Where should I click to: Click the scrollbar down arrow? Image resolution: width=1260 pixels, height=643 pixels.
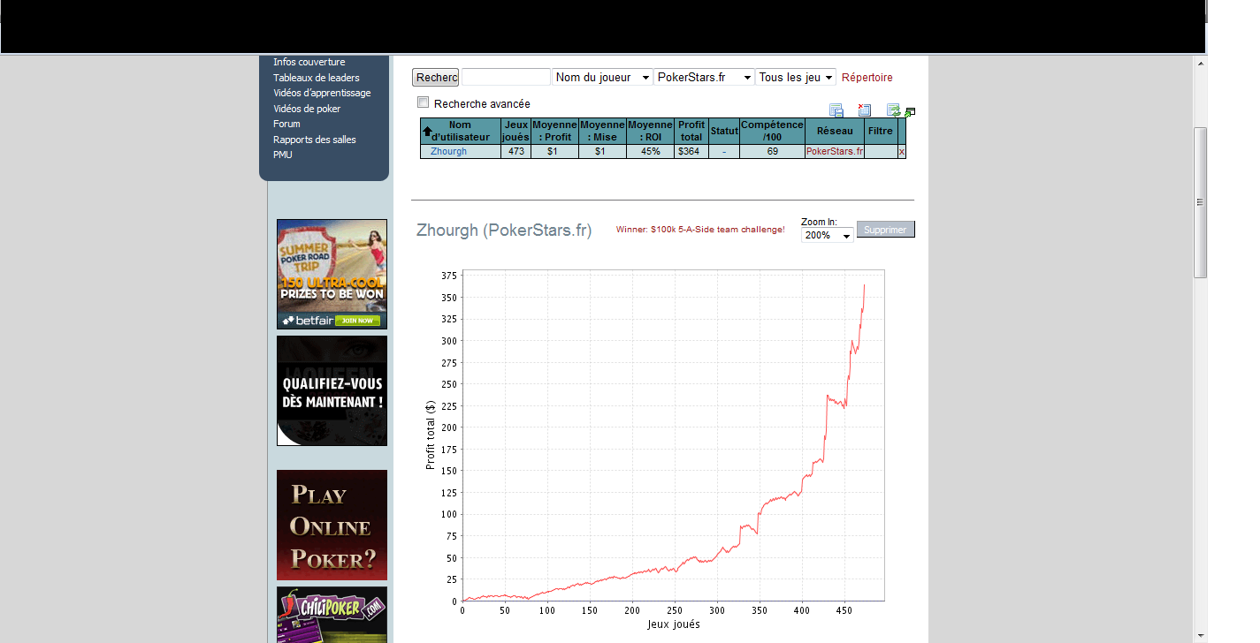pyautogui.click(x=1201, y=634)
